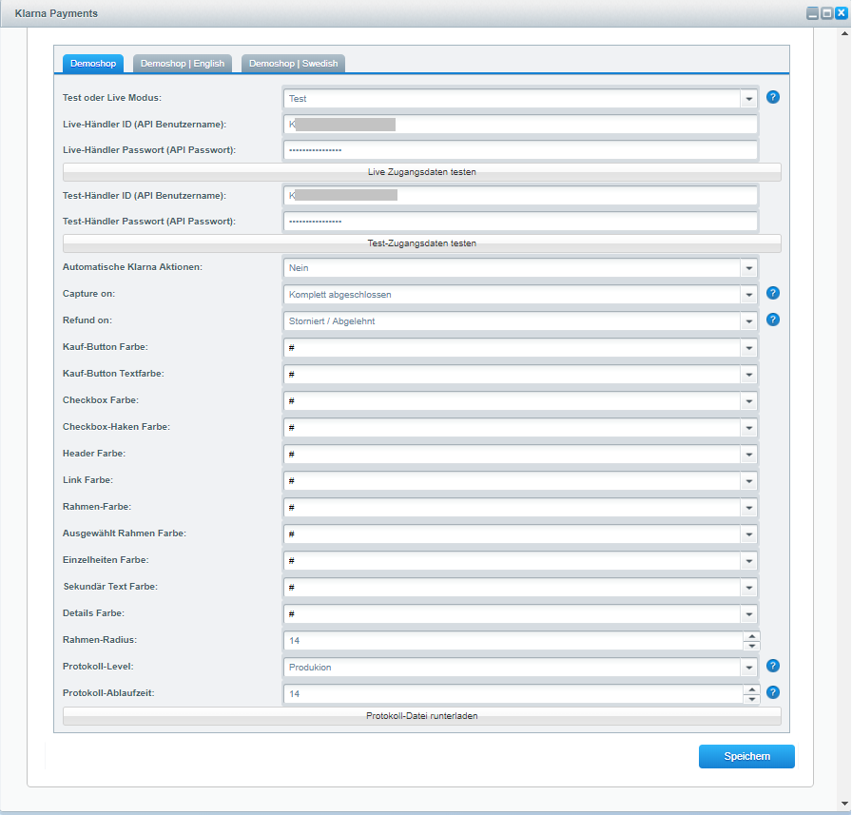The height and width of the screenshot is (815, 852).
Task: Click help icon beside Refund on
Action: [x=773, y=320]
